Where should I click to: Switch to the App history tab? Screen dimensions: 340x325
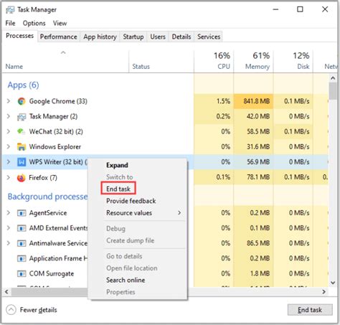[x=100, y=37]
